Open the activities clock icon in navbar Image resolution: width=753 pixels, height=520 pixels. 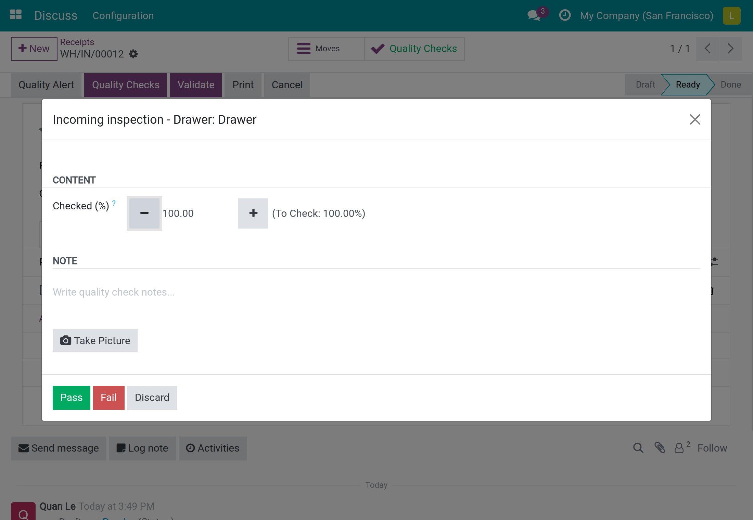pos(565,15)
